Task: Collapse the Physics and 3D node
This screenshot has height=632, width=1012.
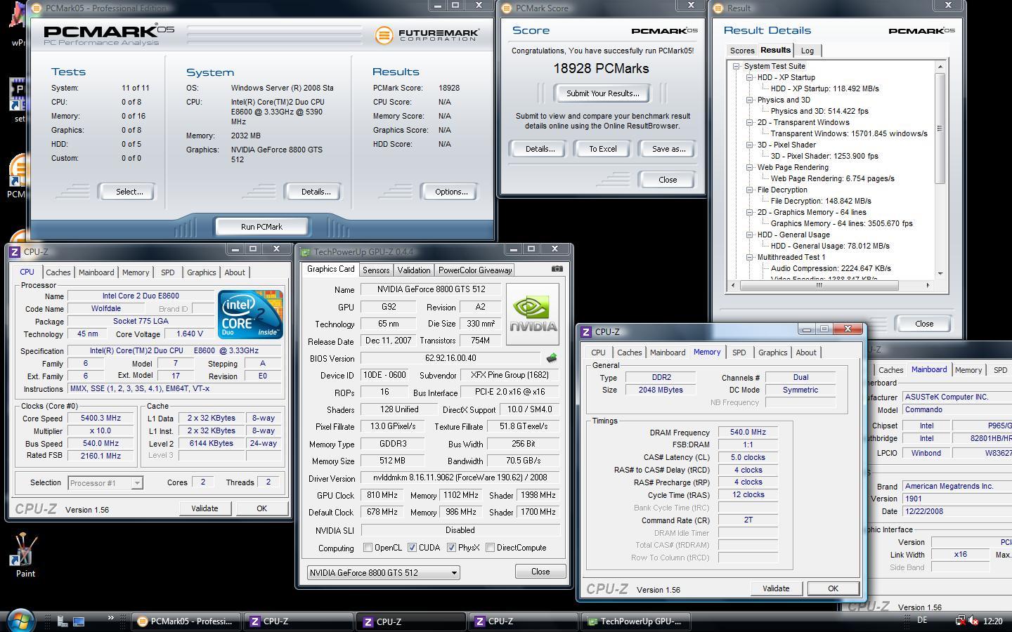Action: (x=749, y=100)
